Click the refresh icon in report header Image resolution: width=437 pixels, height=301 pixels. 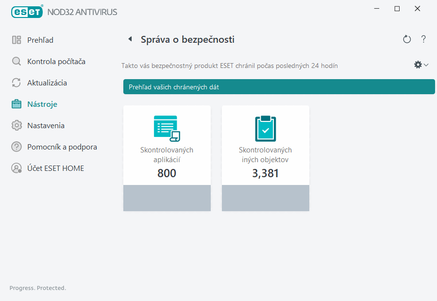pyautogui.click(x=407, y=39)
